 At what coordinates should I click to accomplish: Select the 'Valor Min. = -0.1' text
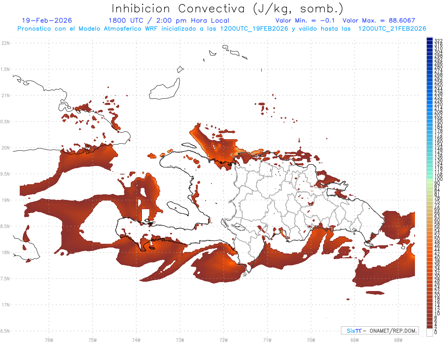click(306, 20)
